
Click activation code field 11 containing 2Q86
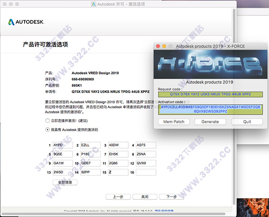point(118,163)
